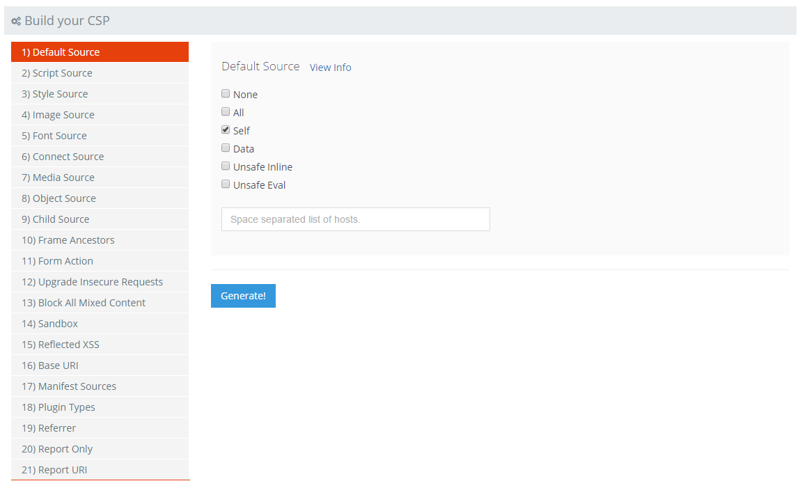The height and width of the screenshot is (488, 800).
Task: Go to 4) Image Source
Action: [100, 115]
